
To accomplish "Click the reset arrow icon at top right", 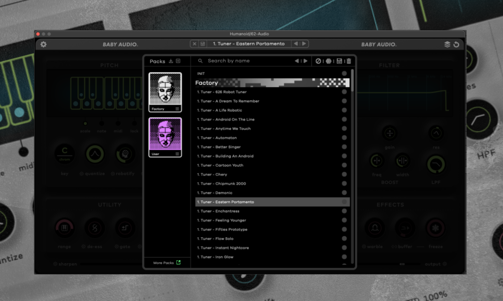I will (x=456, y=45).
